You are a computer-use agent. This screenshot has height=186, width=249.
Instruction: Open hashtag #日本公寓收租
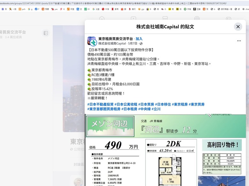(x=126, y=104)
